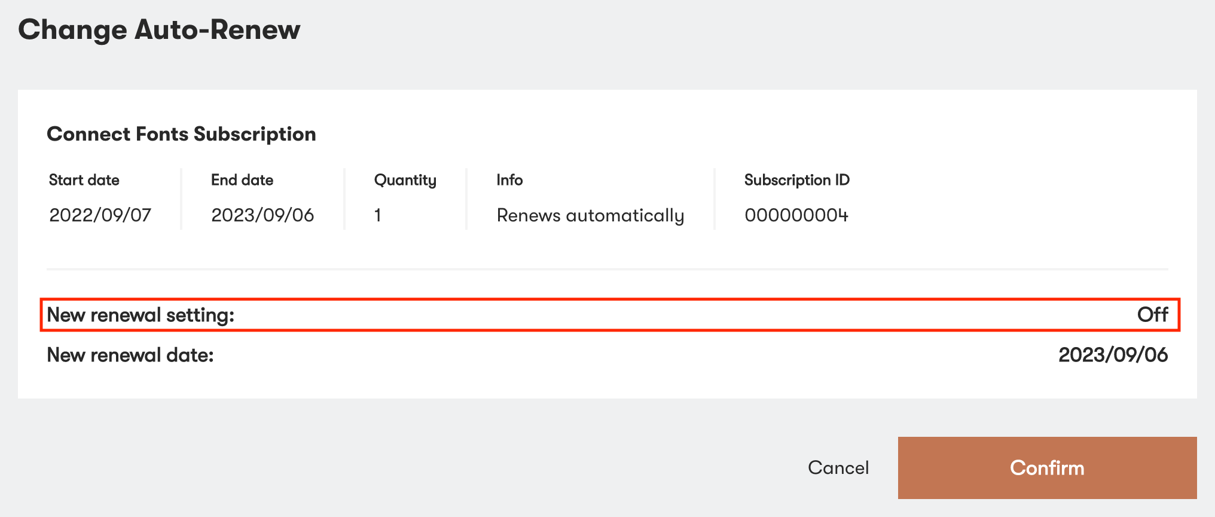This screenshot has width=1215, height=517.
Task: Select the Start date column header
Action: click(x=84, y=180)
